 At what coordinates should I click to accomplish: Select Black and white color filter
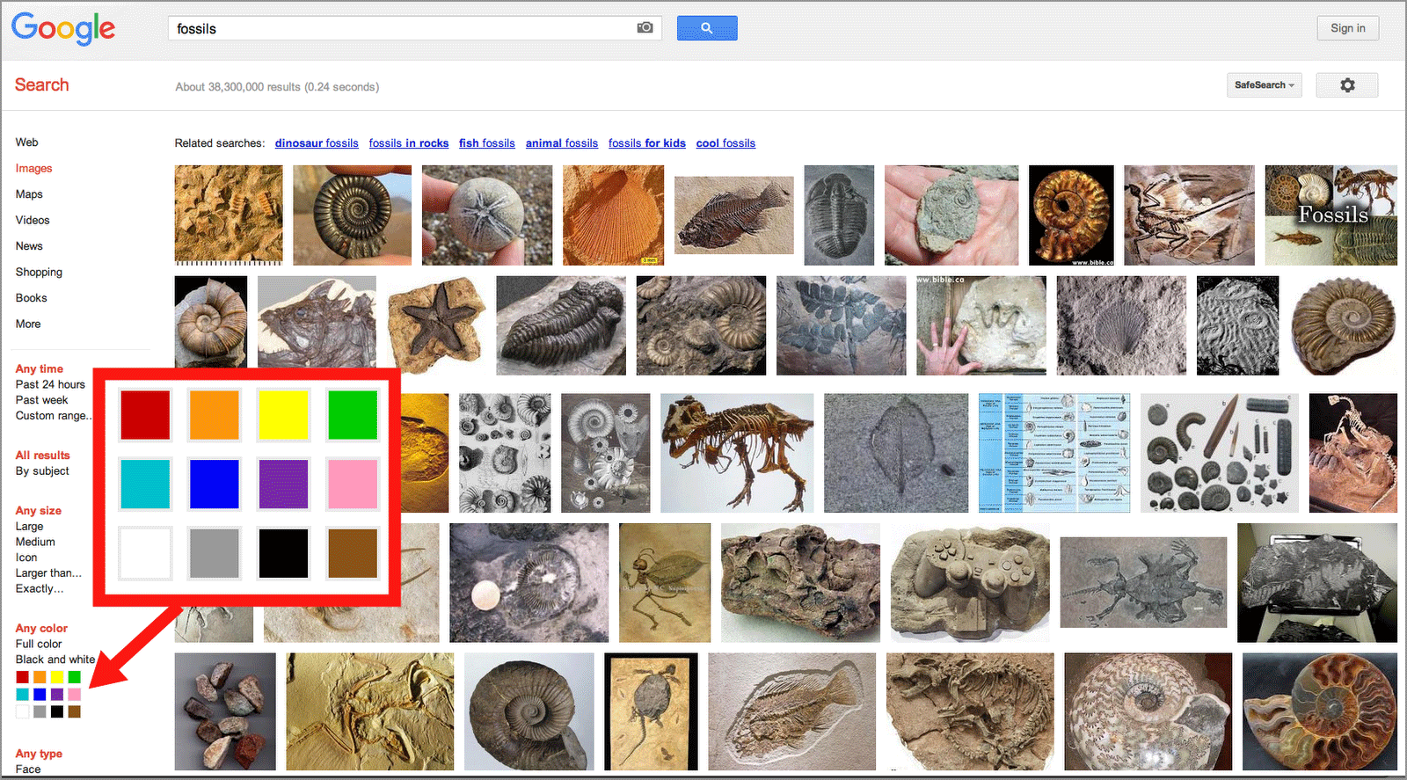point(55,660)
